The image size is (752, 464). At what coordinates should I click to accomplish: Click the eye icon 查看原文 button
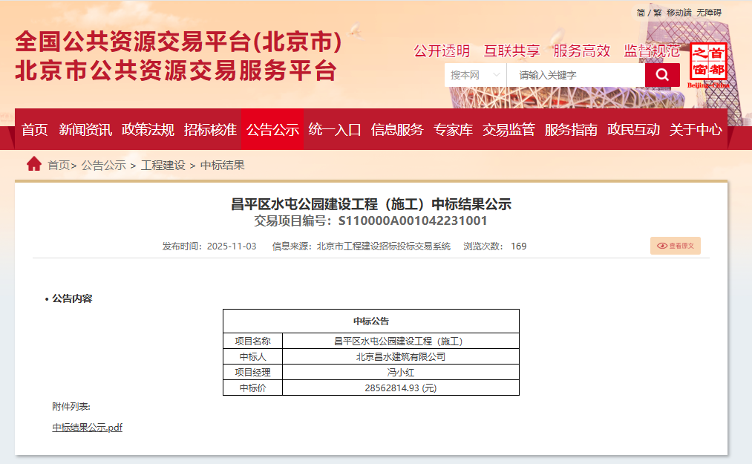[676, 246]
